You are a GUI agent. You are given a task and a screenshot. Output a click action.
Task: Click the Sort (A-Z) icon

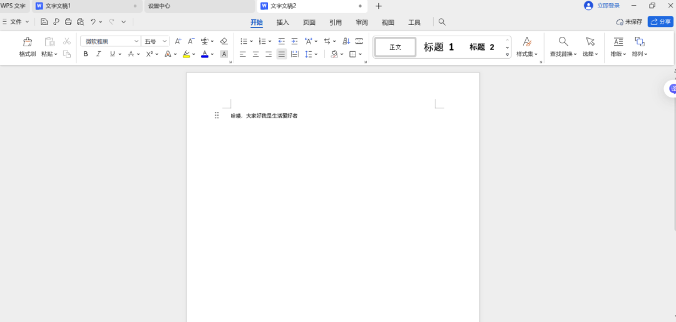coord(346,41)
